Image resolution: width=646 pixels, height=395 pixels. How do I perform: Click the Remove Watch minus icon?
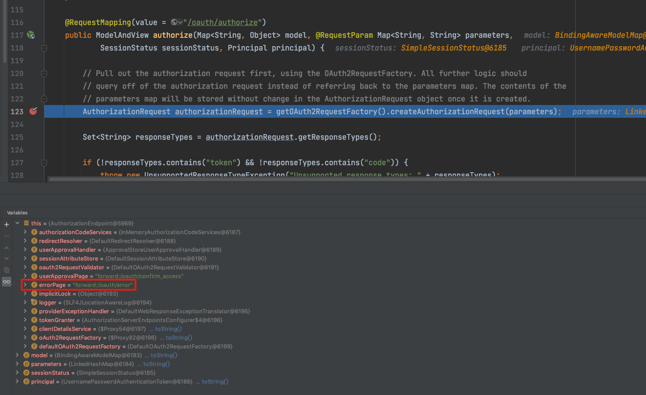pyautogui.click(x=7, y=236)
